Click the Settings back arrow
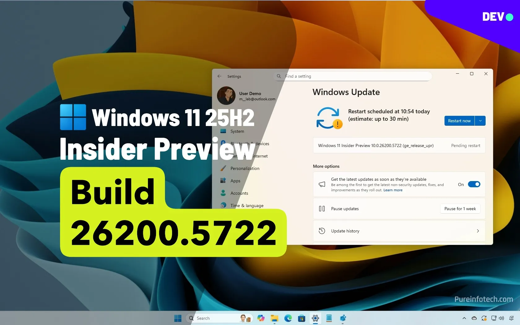Image resolution: width=520 pixels, height=325 pixels. coord(219,76)
